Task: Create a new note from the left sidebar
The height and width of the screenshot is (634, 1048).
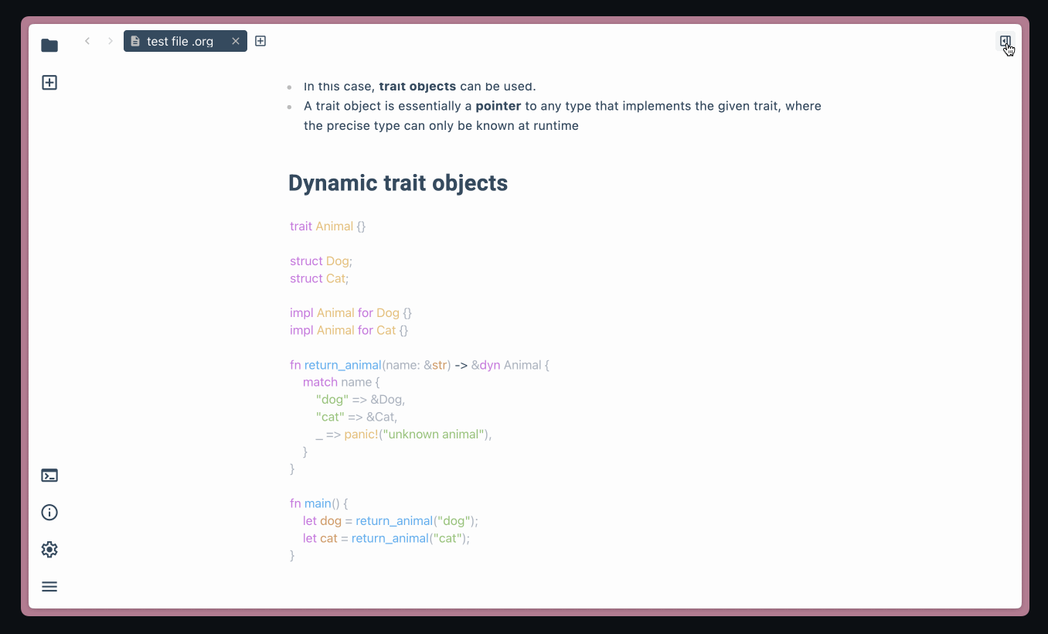Action: point(49,83)
